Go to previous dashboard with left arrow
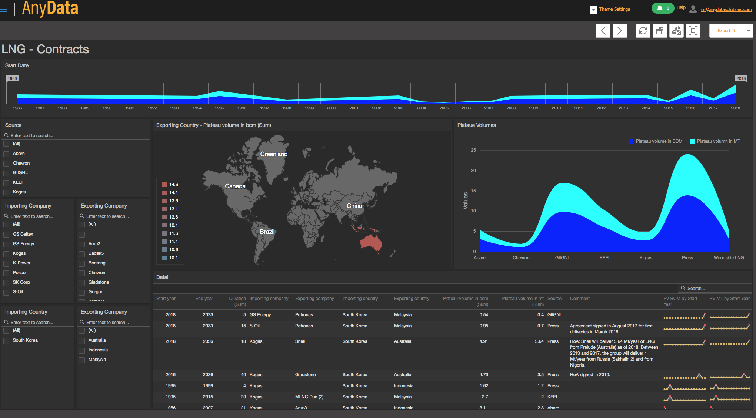 tap(603, 31)
